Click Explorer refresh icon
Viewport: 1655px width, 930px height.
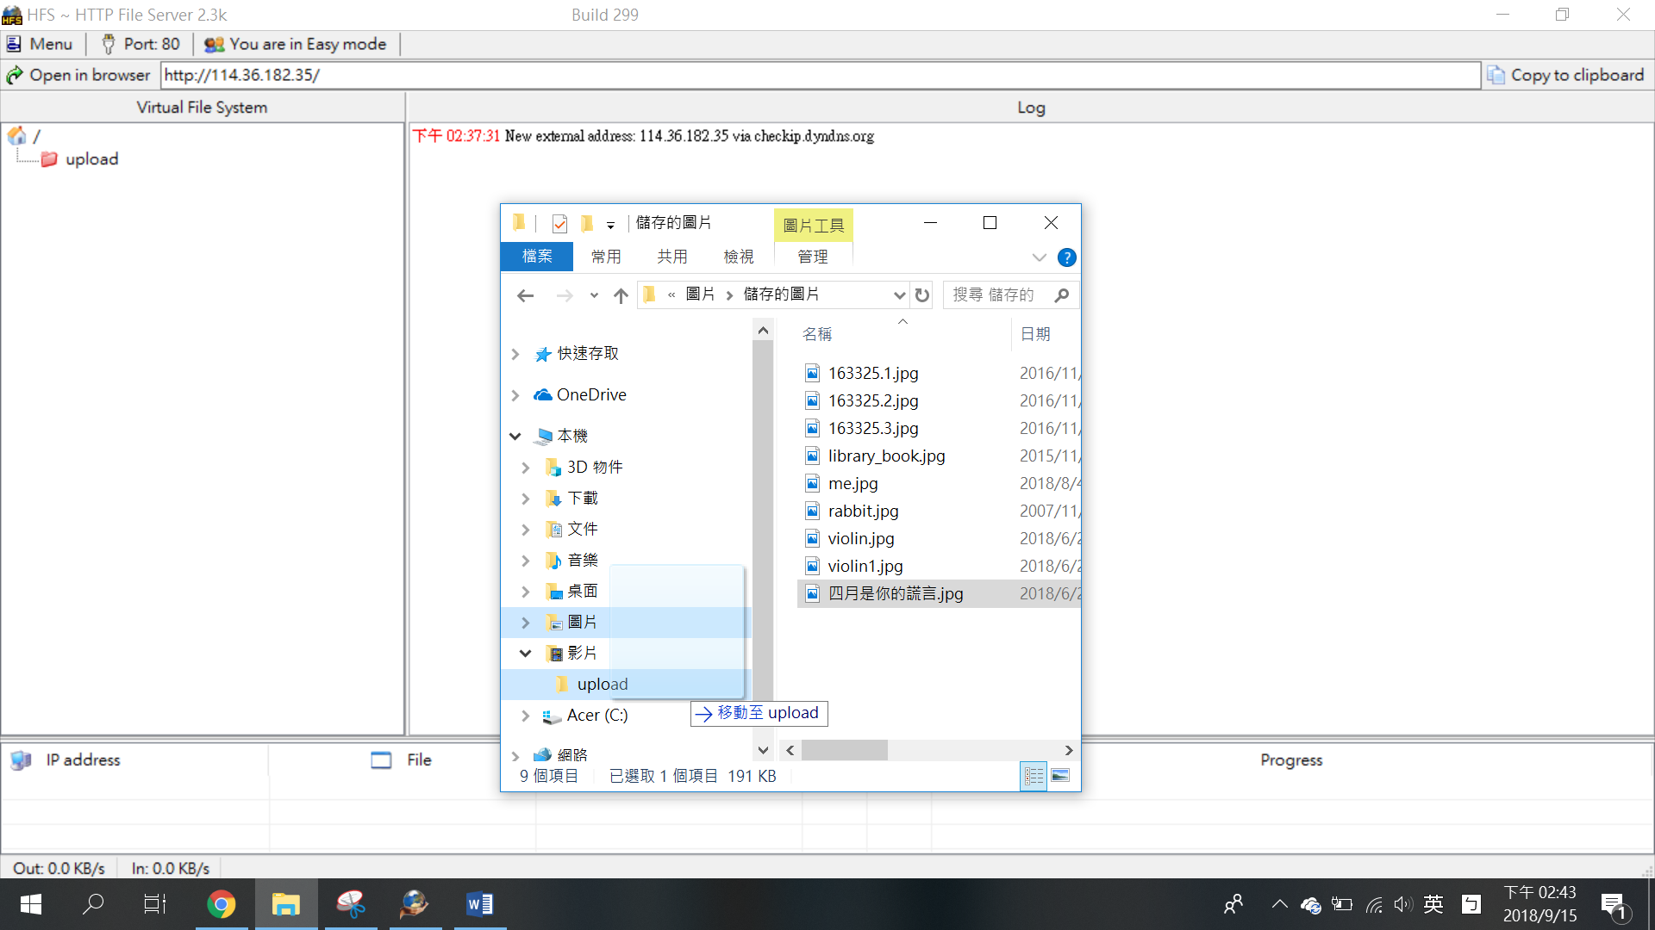click(x=921, y=295)
